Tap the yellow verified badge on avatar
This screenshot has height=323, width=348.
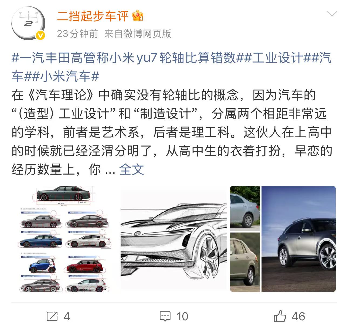point(40,36)
